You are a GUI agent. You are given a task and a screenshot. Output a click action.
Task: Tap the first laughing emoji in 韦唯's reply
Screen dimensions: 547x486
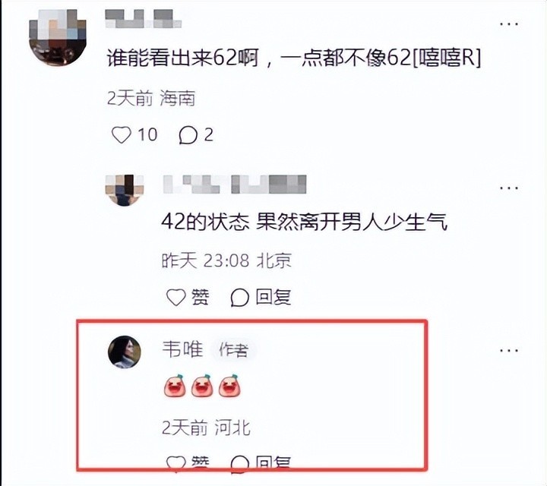(175, 386)
